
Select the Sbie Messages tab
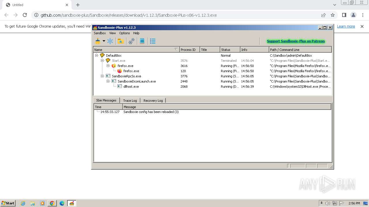point(106,100)
